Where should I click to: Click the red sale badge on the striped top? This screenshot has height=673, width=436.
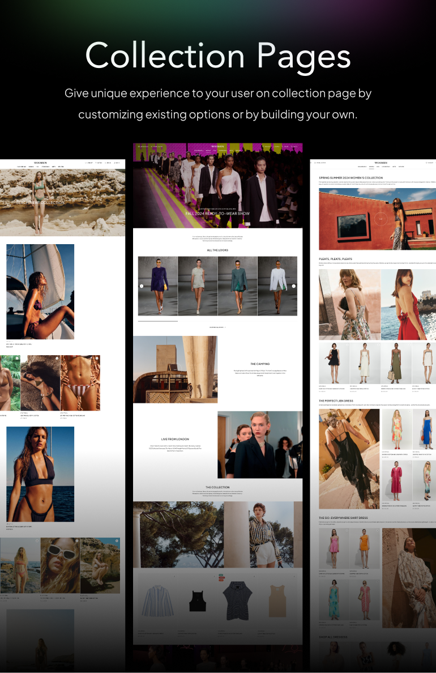click(x=222, y=578)
